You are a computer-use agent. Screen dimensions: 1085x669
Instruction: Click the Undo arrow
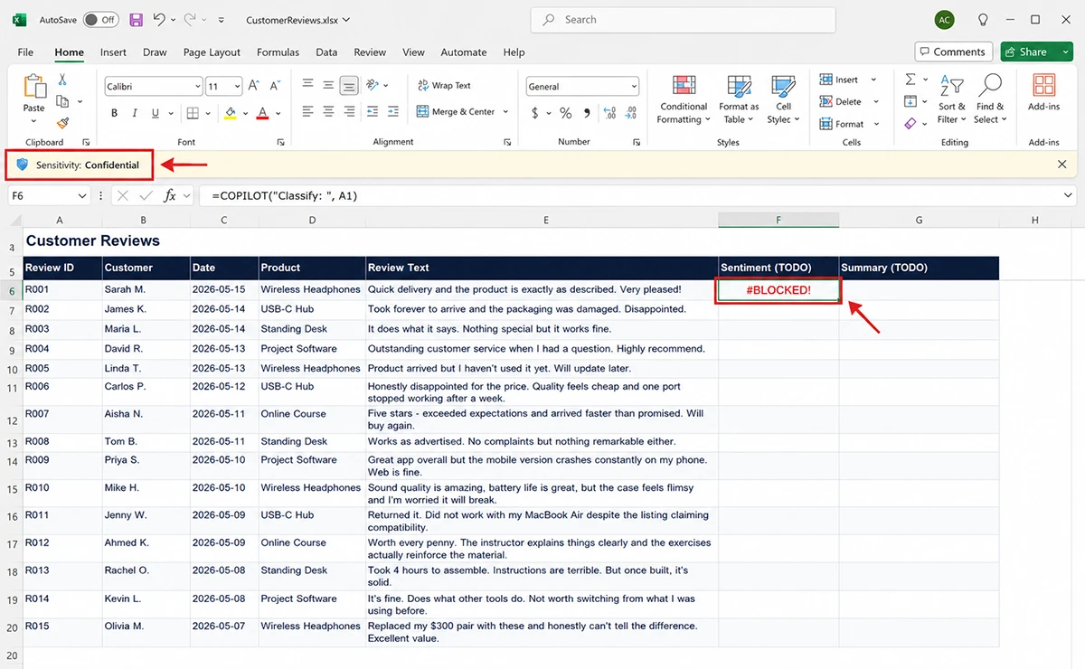pos(159,19)
